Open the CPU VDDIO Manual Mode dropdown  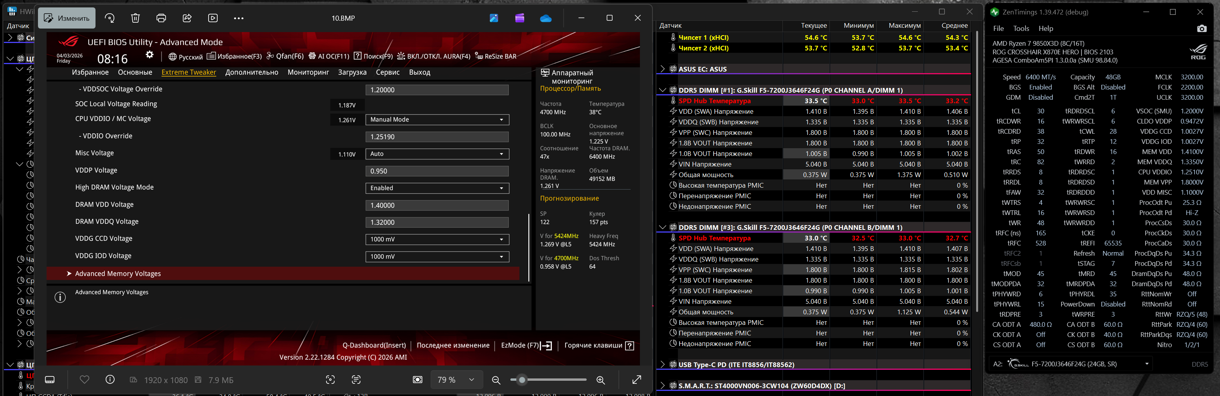click(x=437, y=120)
